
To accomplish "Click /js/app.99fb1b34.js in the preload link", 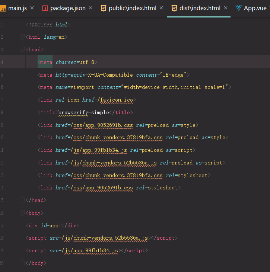I will coord(99,150).
